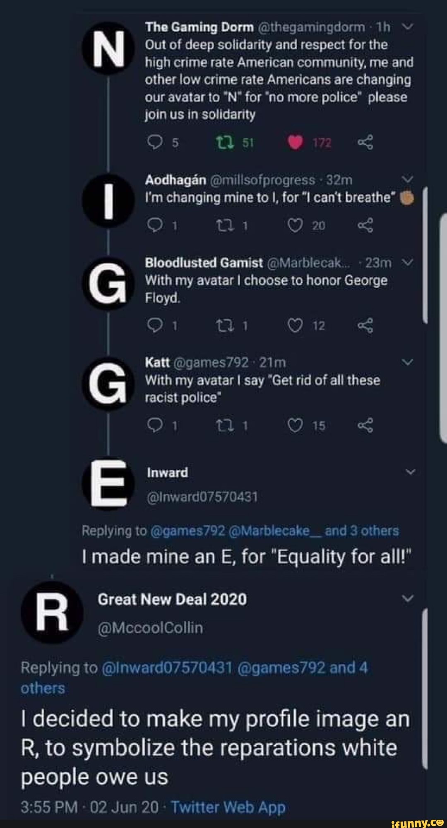Share The Gaming Dorm's tweet
The image size is (447, 828).
pos(365,143)
